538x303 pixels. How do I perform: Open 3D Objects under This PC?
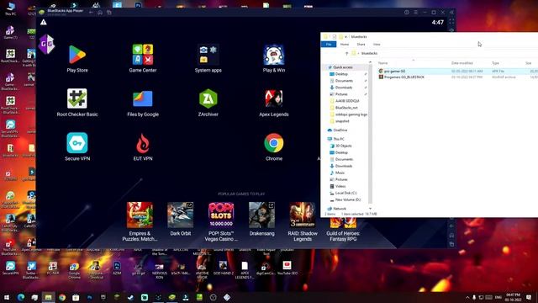pyautogui.click(x=343, y=146)
